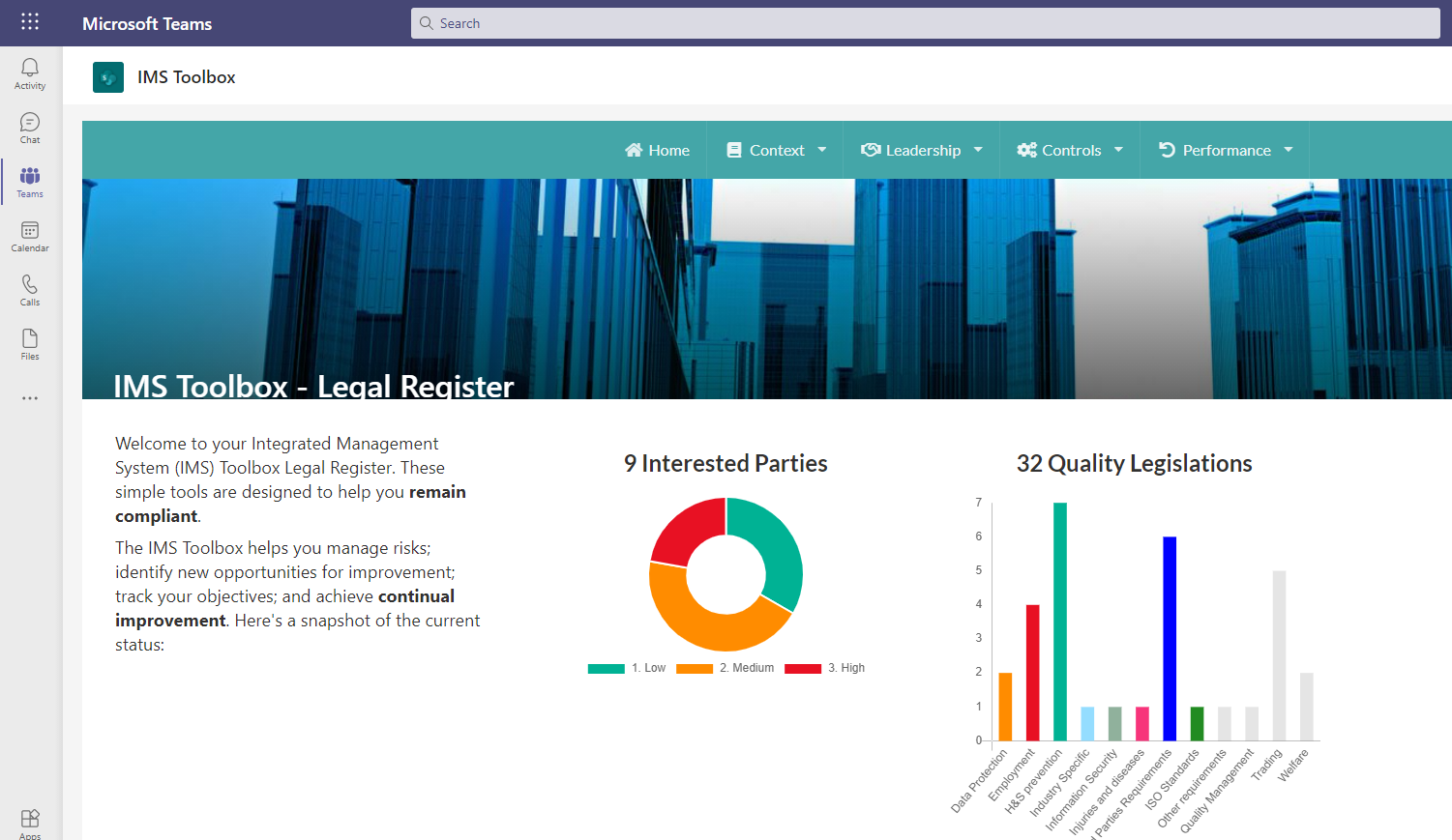Click the orange Data Protection bar

coord(1005,707)
